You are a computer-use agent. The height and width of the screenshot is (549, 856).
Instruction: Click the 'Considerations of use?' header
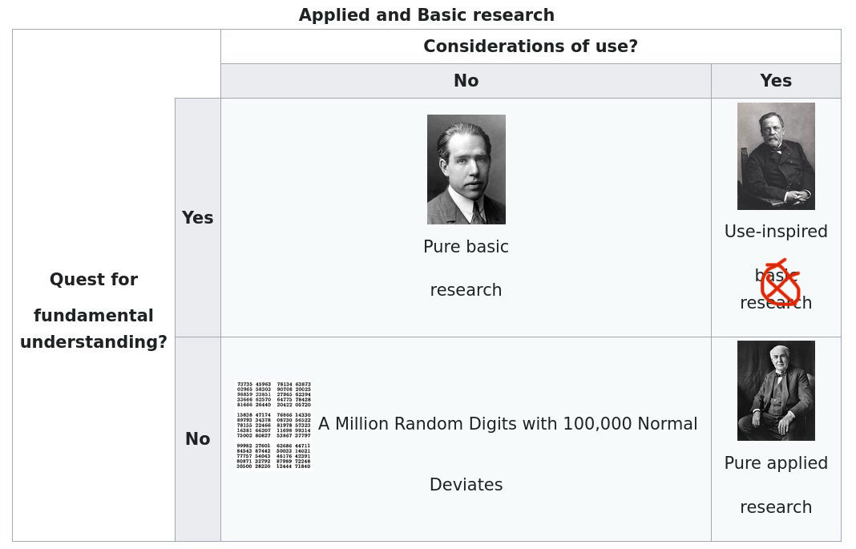pos(531,46)
